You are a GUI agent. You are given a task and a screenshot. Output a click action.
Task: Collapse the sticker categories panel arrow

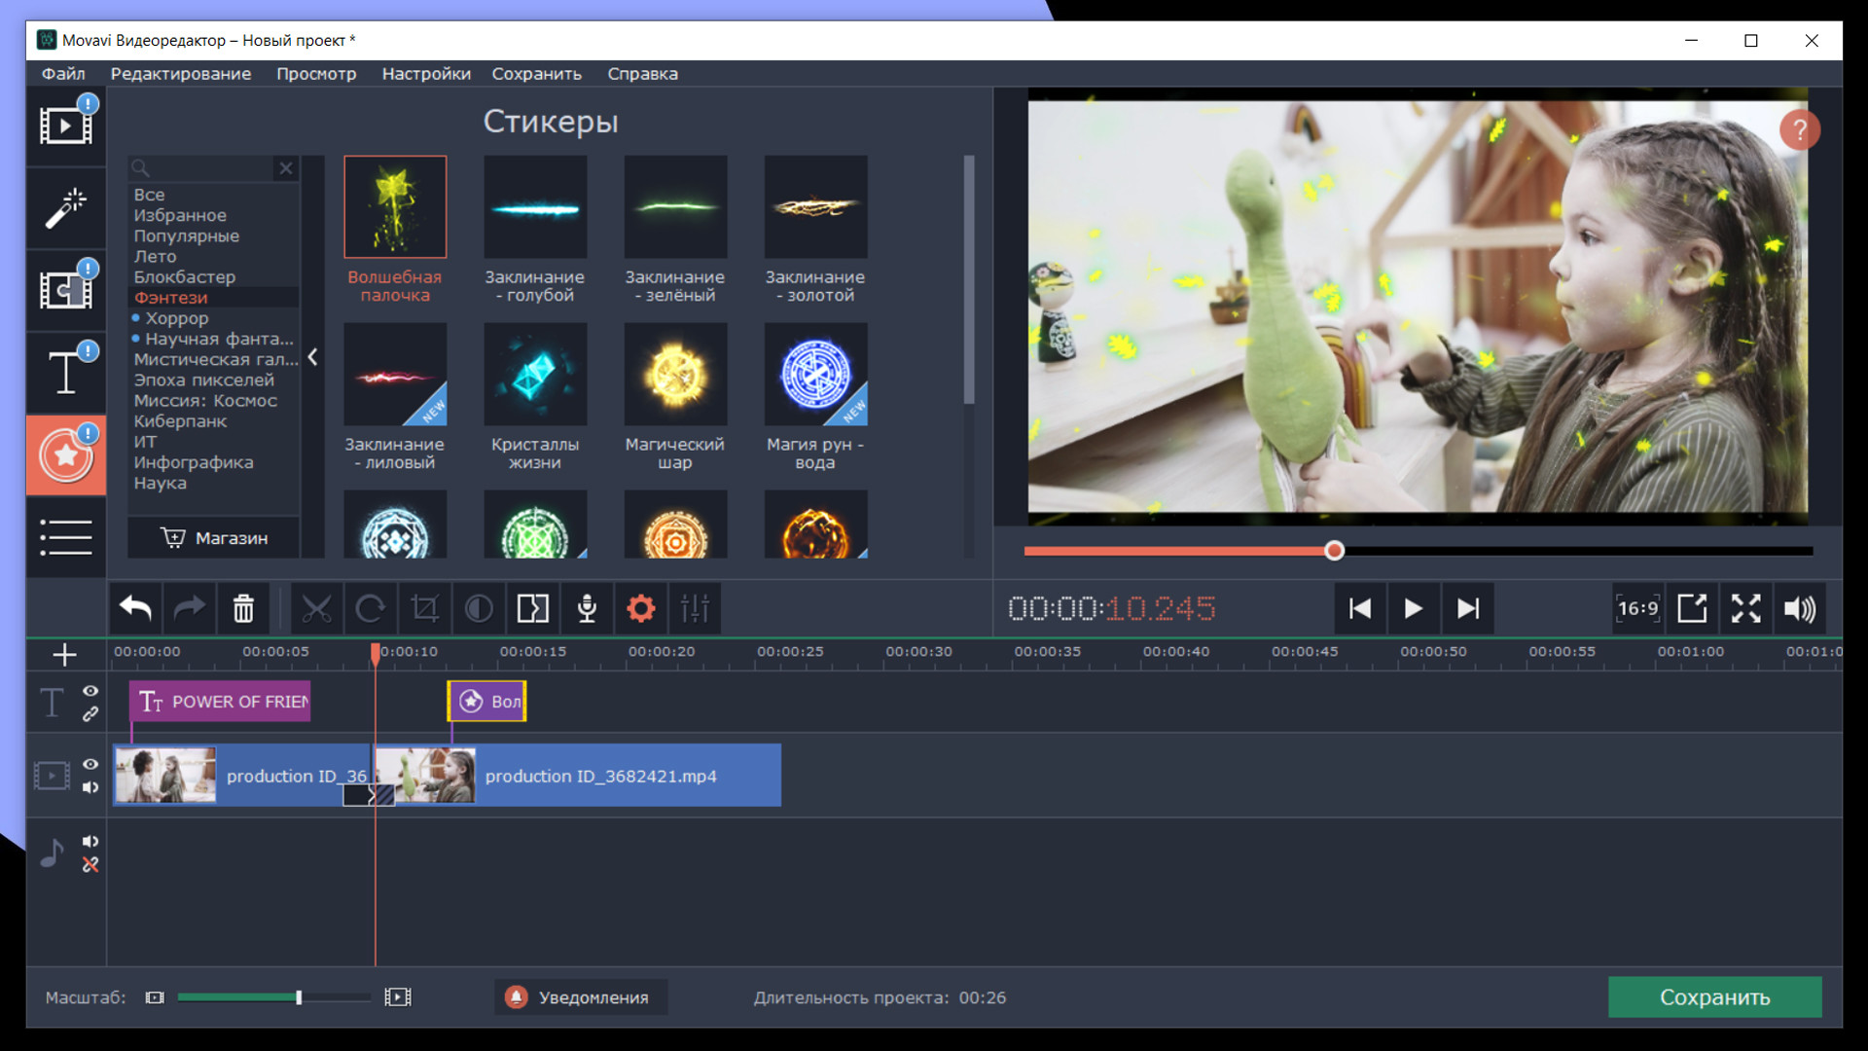tap(312, 357)
